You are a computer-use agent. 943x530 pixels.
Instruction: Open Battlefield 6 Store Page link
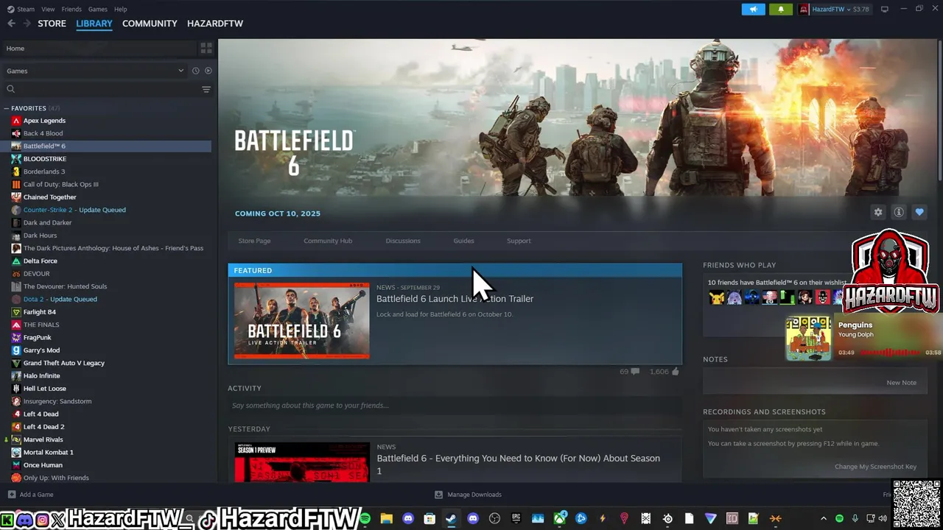pos(254,241)
